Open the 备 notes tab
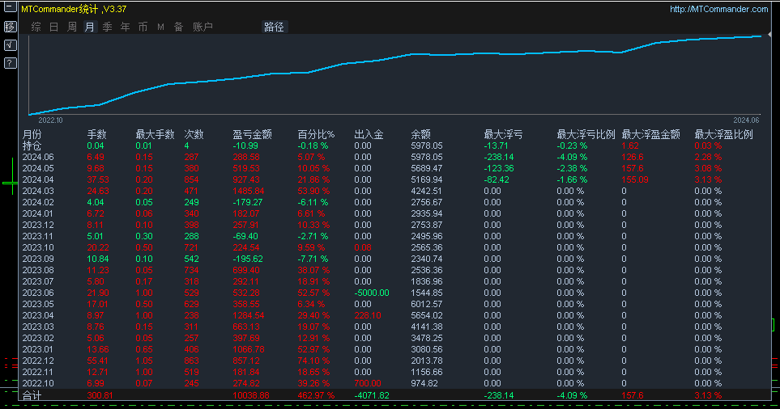This screenshot has width=780, height=409. 178,27
